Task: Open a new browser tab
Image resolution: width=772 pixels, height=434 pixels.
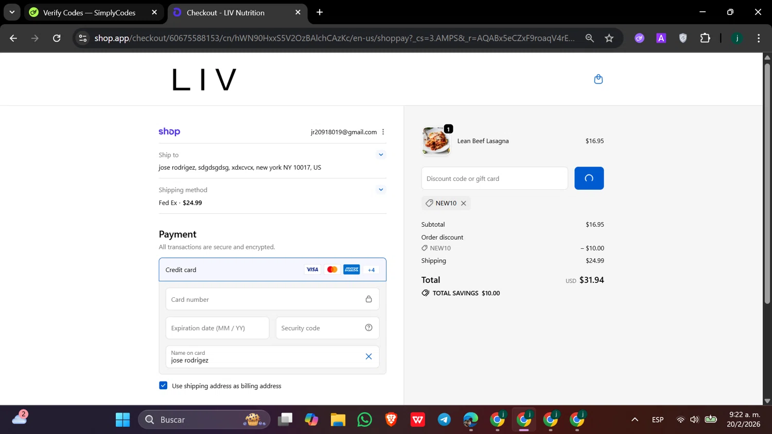Action: [320, 12]
